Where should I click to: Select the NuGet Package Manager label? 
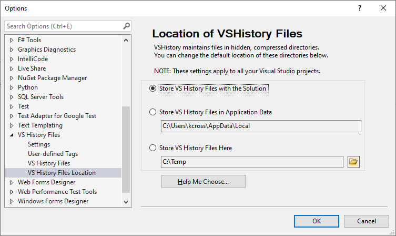(52, 78)
